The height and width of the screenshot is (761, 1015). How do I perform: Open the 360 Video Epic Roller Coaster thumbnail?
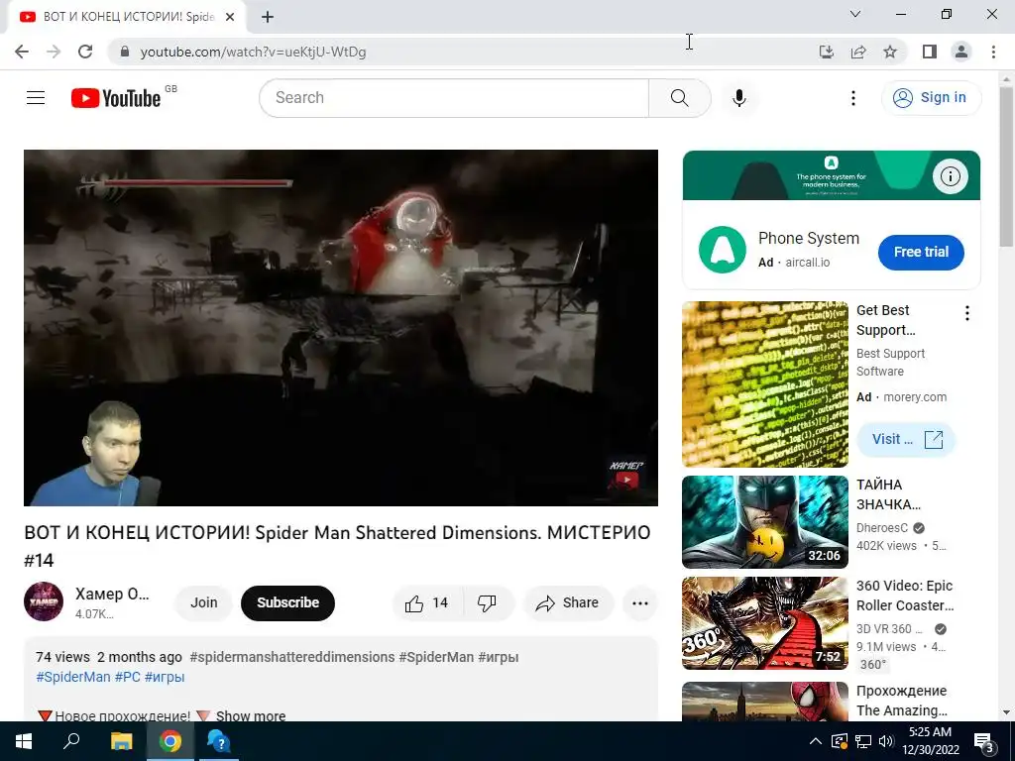click(765, 623)
